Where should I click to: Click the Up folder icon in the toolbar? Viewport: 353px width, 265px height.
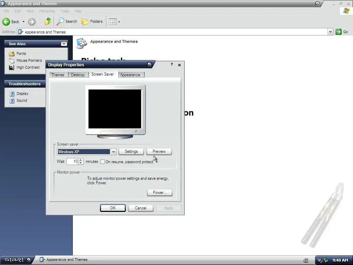click(x=48, y=21)
